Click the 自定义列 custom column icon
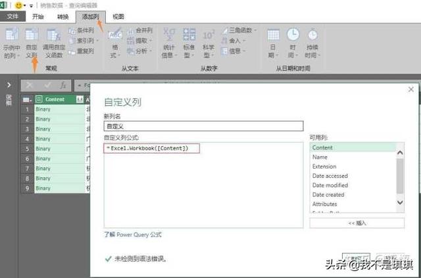 32,43
